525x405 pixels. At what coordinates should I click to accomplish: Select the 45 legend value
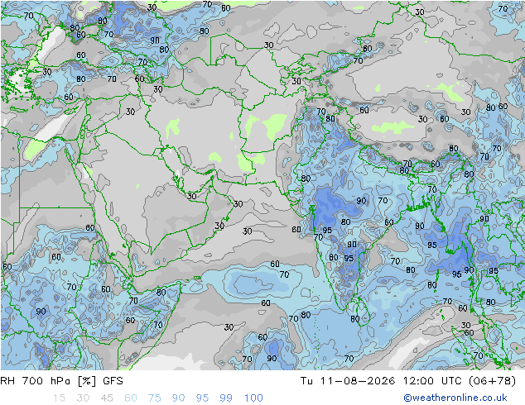tap(107, 398)
